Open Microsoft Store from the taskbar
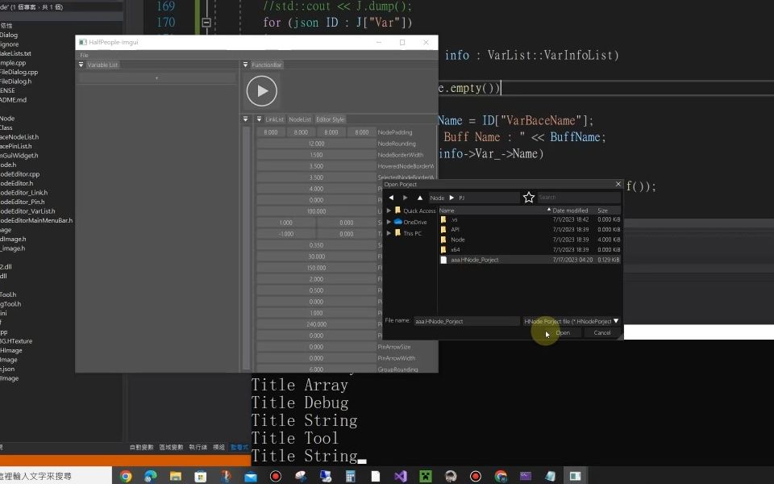Viewport: 774px width, 484px height. [201, 476]
